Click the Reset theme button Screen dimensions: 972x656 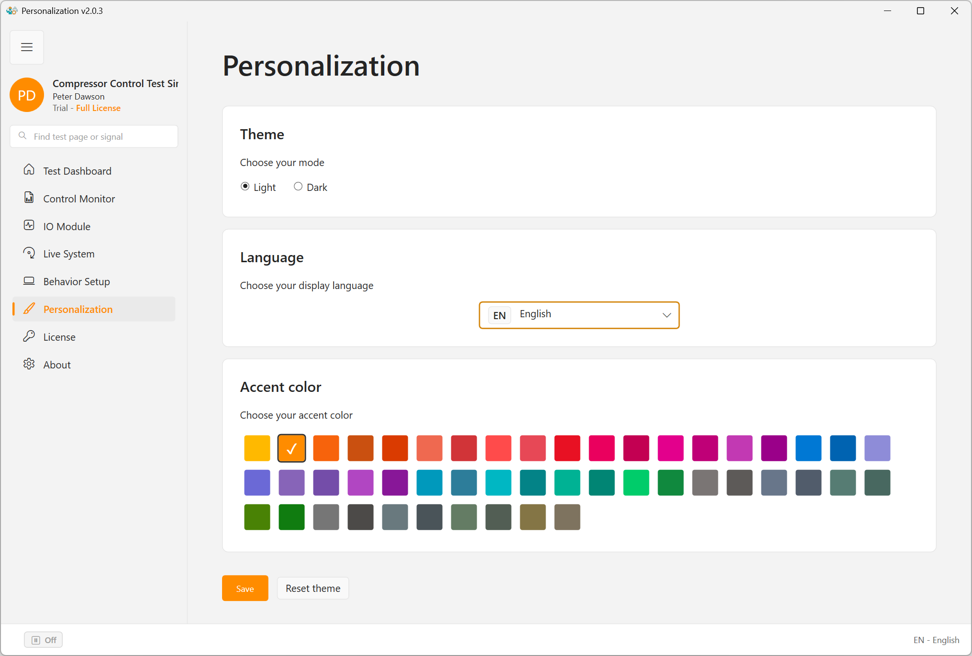(313, 588)
